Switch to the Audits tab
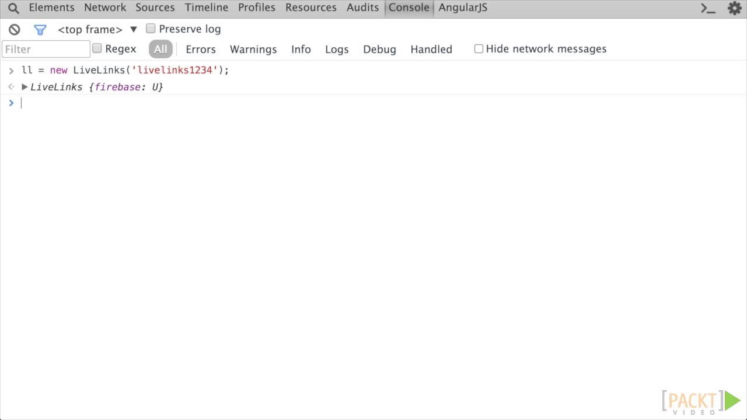 click(x=363, y=8)
